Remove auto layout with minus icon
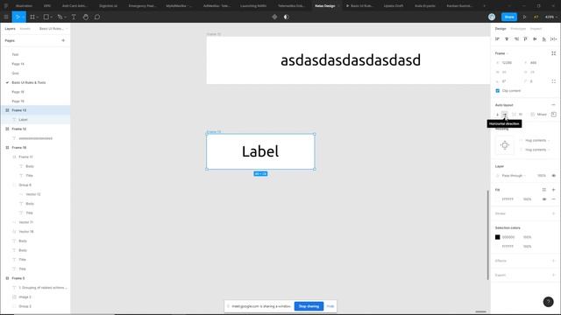The image size is (561, 315). [x=553, y=105]
